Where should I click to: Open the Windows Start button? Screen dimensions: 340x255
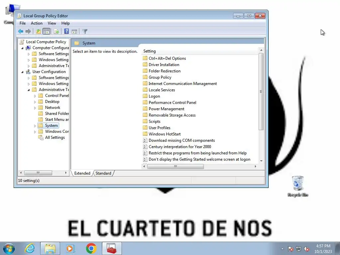click(x=9, y=248)
